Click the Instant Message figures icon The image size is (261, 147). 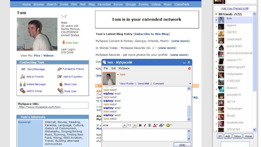(23, 84)
